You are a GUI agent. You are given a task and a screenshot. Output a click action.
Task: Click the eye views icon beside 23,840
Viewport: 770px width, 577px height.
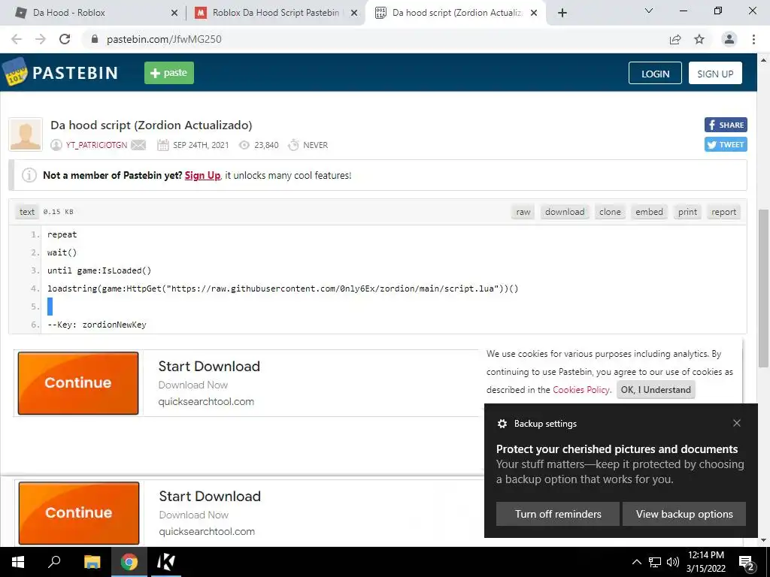coord(244,145)
